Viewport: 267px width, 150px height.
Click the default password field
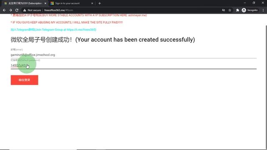tap(133, 65)
